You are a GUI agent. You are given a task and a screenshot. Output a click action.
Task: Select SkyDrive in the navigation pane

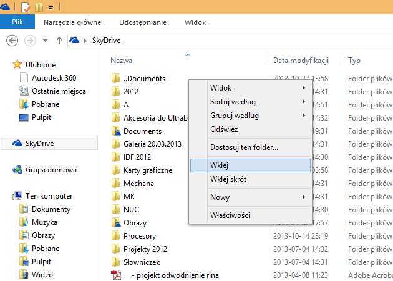[x=49, y=143]
